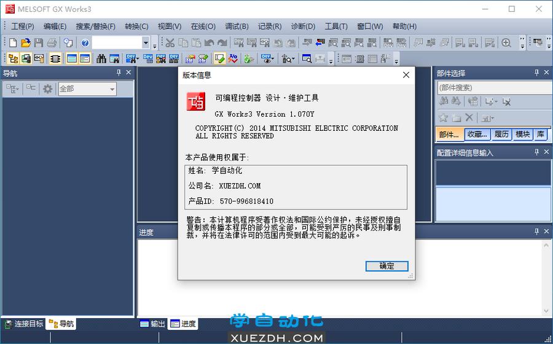Viewport: 553px width, 344px height.
Task: Toggle the Progress window icon
Action: click(85, 58)
